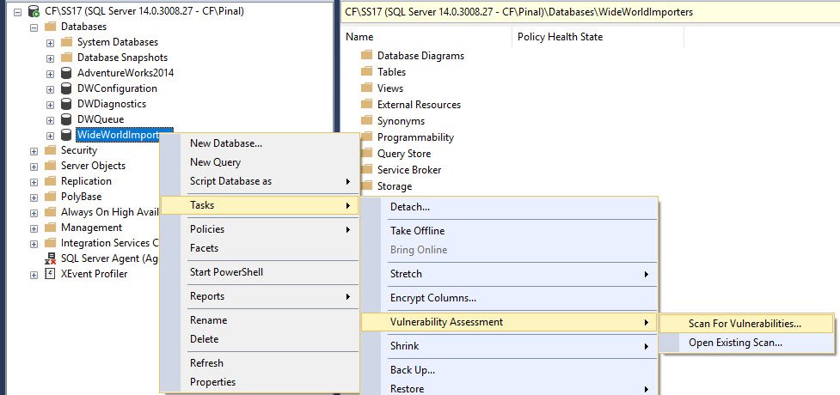Expand the Security tree node
This screenshot has height=395, width=840.
(34, 151)
